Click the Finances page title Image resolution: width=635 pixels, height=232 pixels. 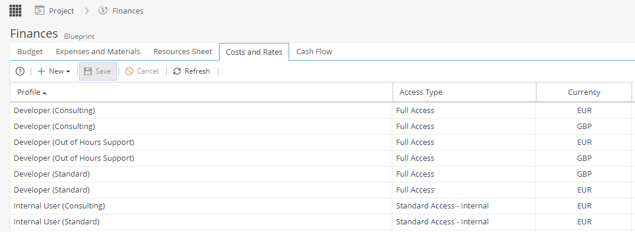point(34,33)
